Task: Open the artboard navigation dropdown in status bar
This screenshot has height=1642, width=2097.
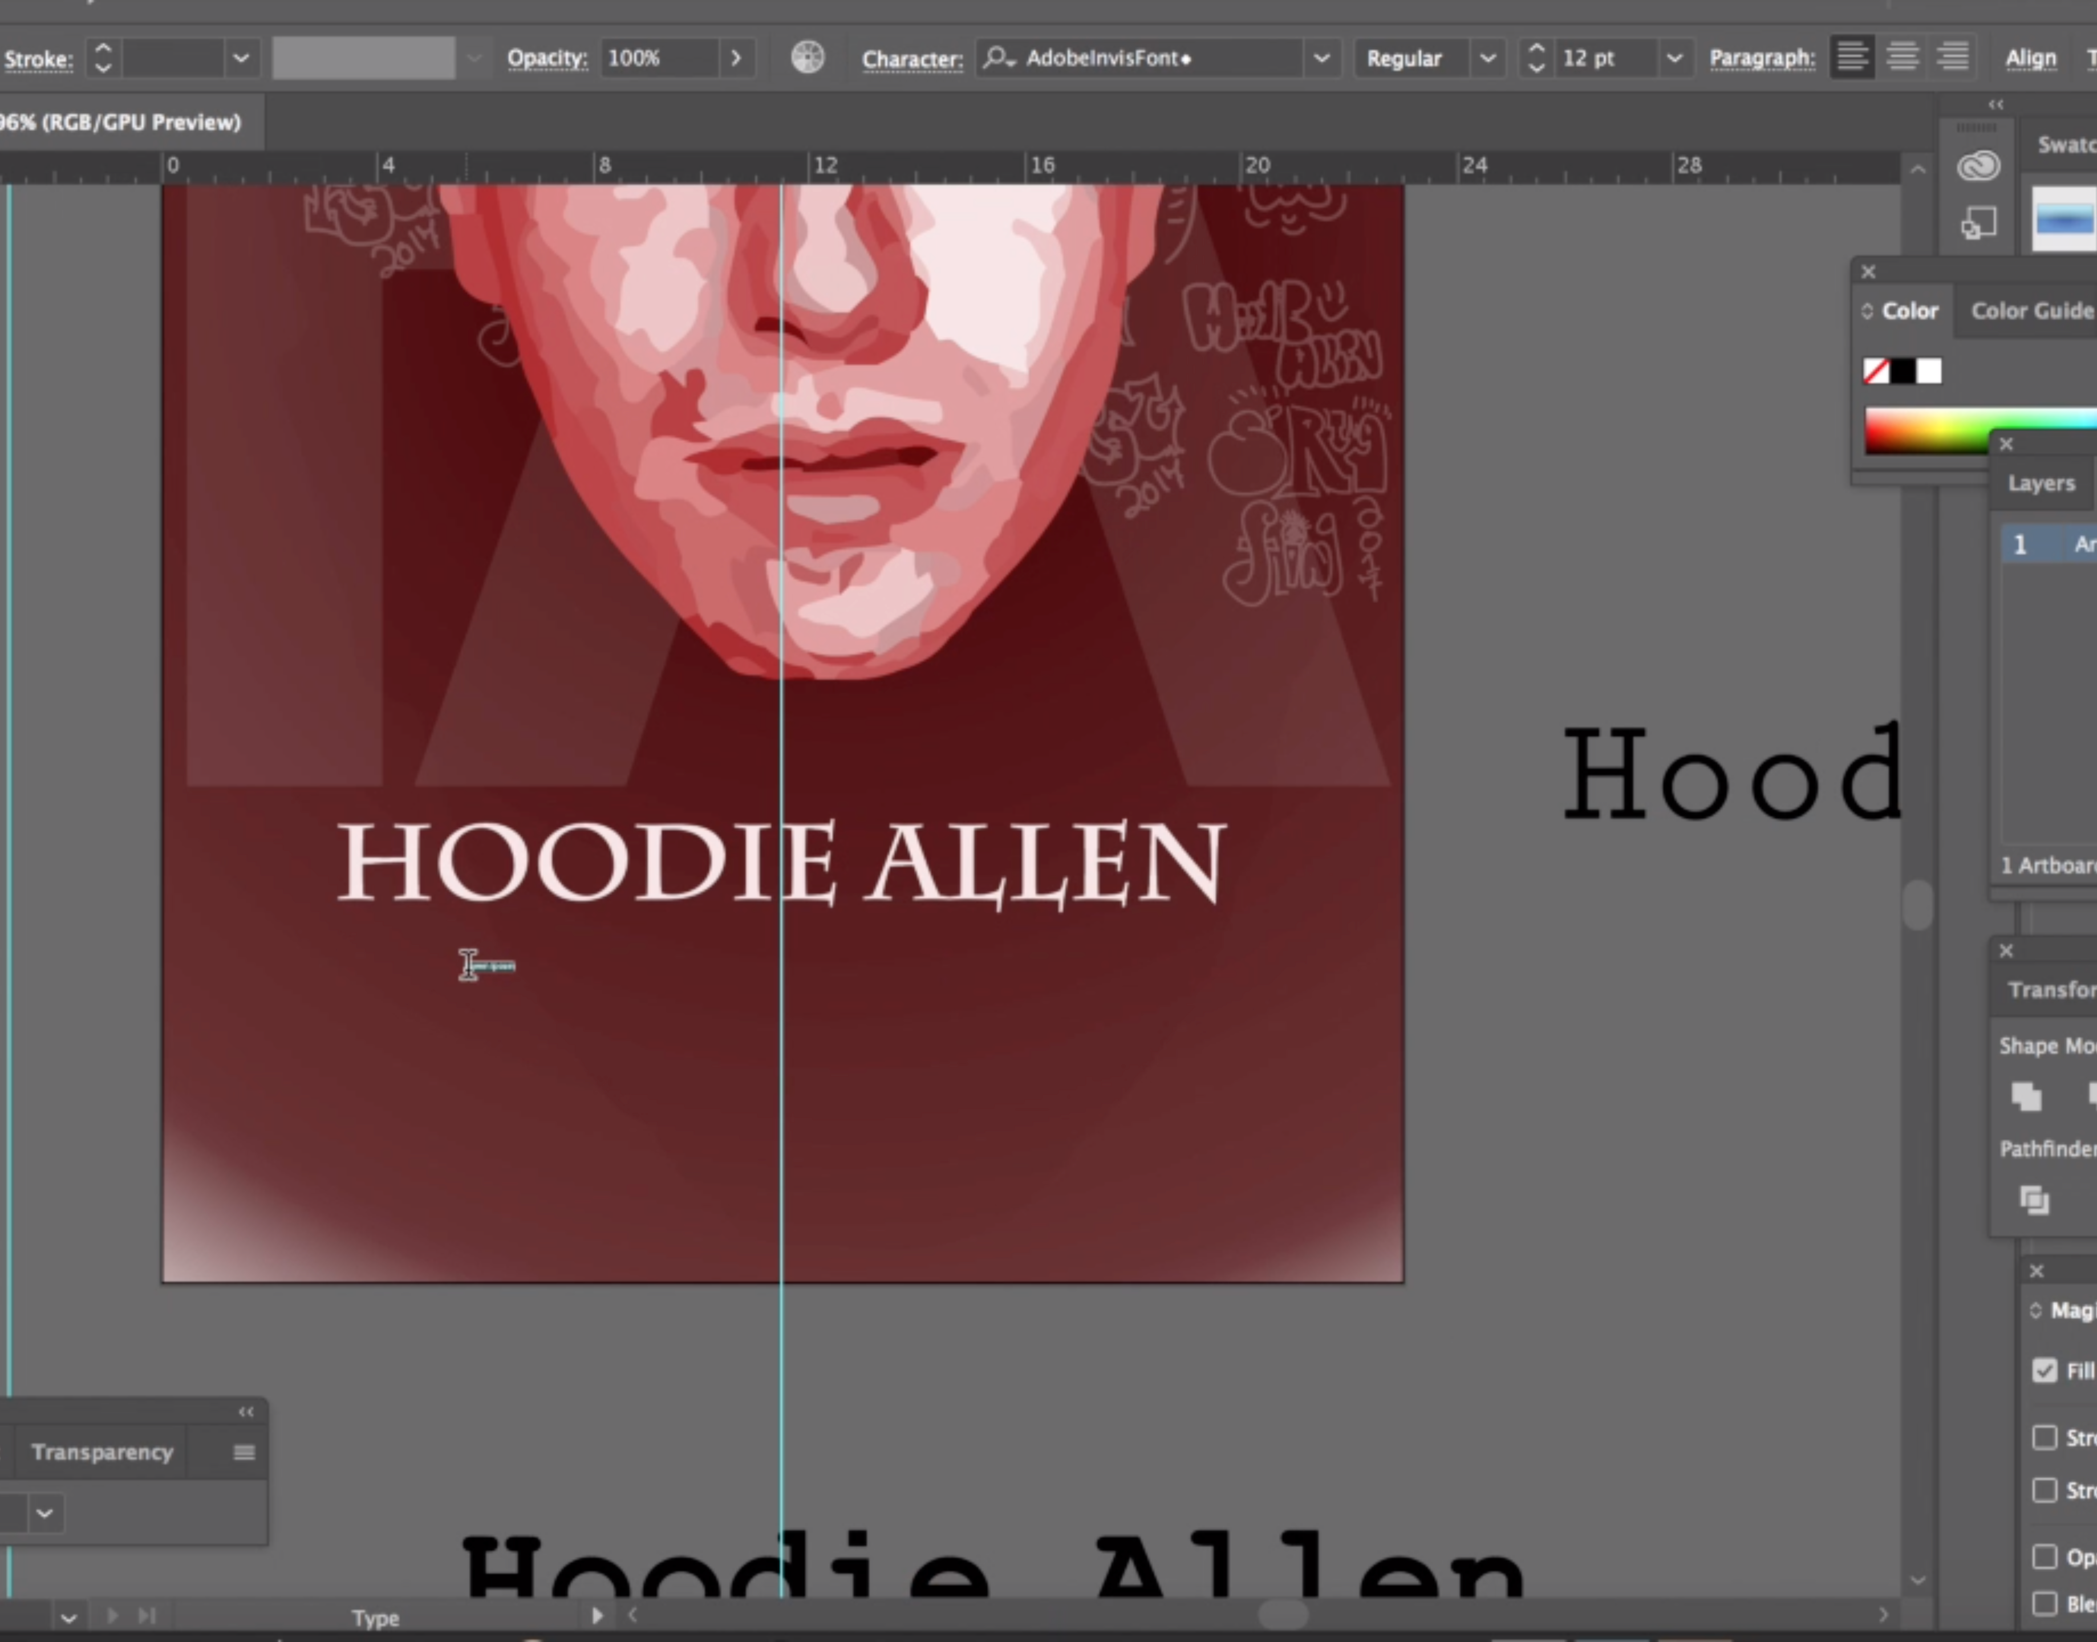Action: click(x=68, y=1617)
